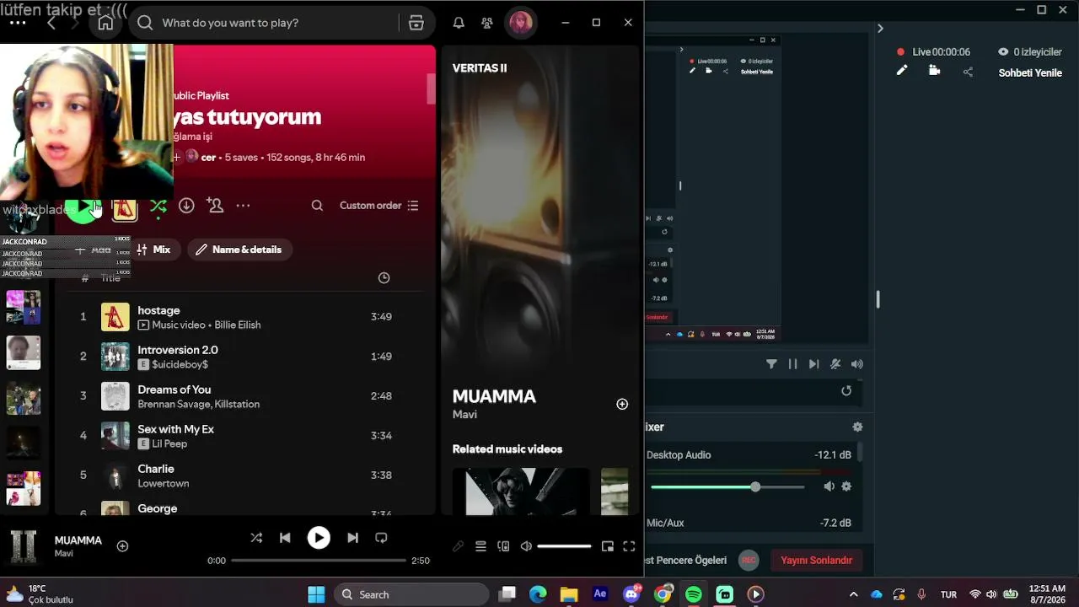Open the Custom order sort dropdown
The width and height of the screenshot is (1079, 607).
[379, 206]
